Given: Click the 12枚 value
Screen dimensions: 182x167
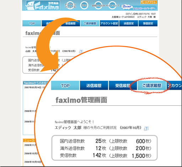Looking at the screenshot, I should (101, 148).
